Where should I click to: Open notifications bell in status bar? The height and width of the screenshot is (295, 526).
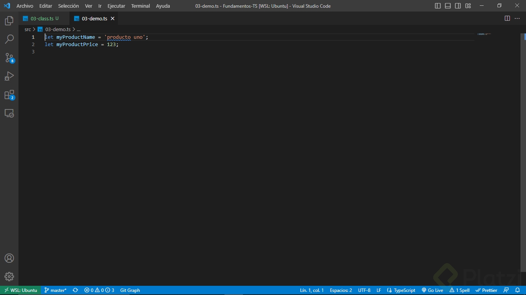pyautogui.click(x=518, y=290)
